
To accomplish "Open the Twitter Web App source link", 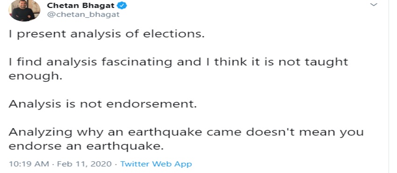I will pos(156,164).
